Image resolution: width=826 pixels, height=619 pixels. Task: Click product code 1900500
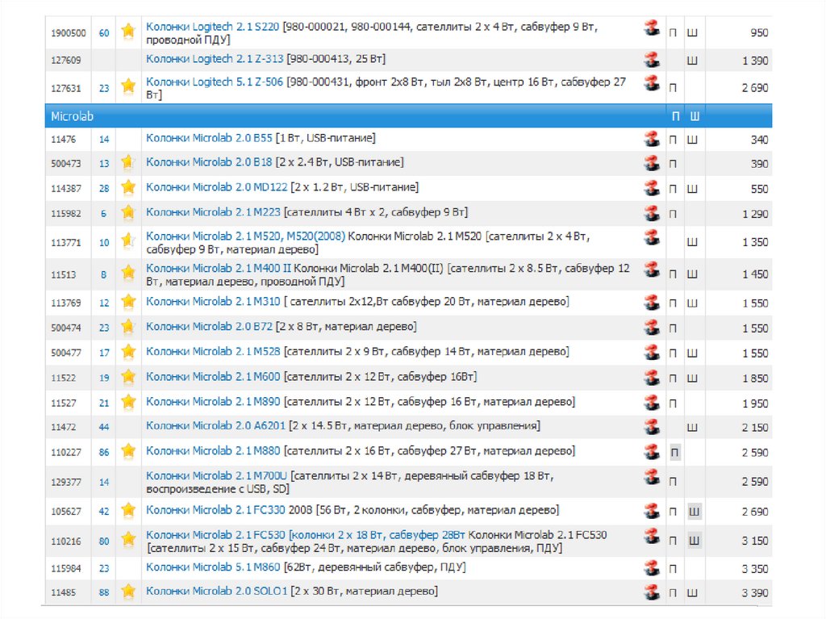(68, 33)
